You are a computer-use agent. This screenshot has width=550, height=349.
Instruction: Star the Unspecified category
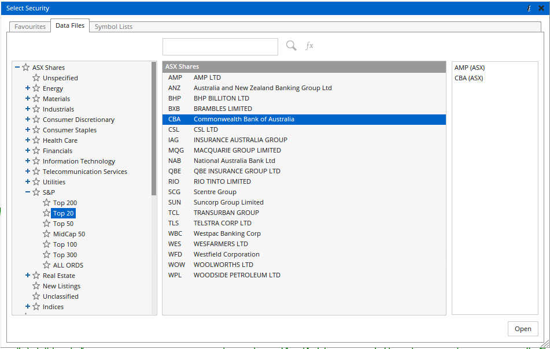[36, 78]
